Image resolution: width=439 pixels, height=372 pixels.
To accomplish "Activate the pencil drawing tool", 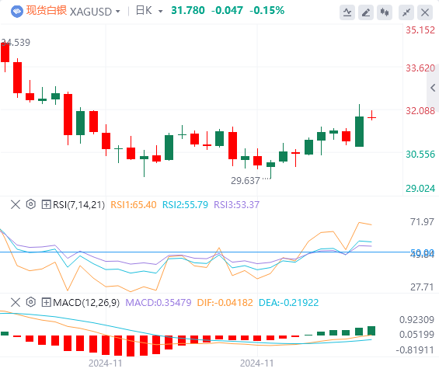I will click(366, 12).
